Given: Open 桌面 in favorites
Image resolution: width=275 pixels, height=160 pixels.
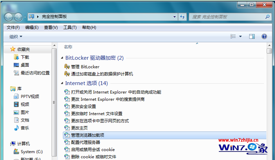Looking at the screenshot, I should pyautogui.click(x=25, y=65).
